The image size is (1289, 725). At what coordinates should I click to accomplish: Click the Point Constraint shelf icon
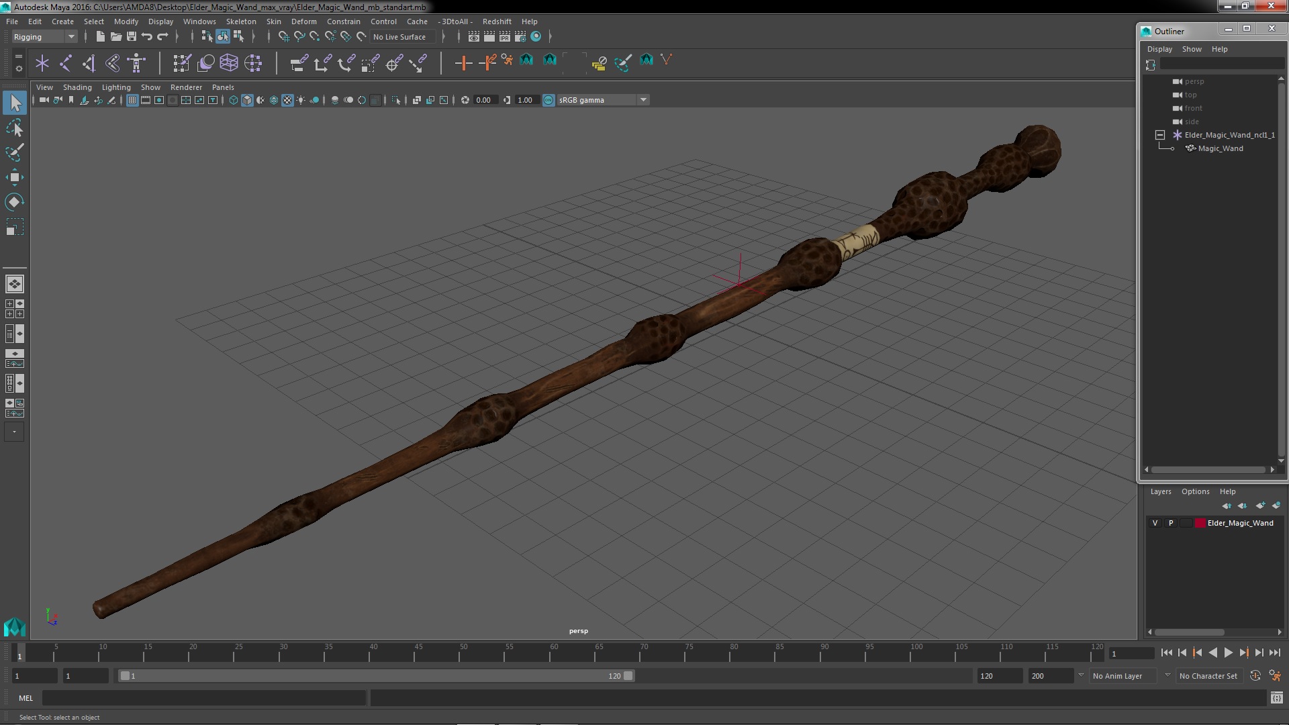coord(322,64)
